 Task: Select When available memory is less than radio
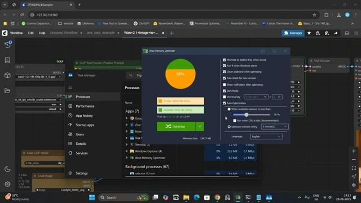coord(229,109)
